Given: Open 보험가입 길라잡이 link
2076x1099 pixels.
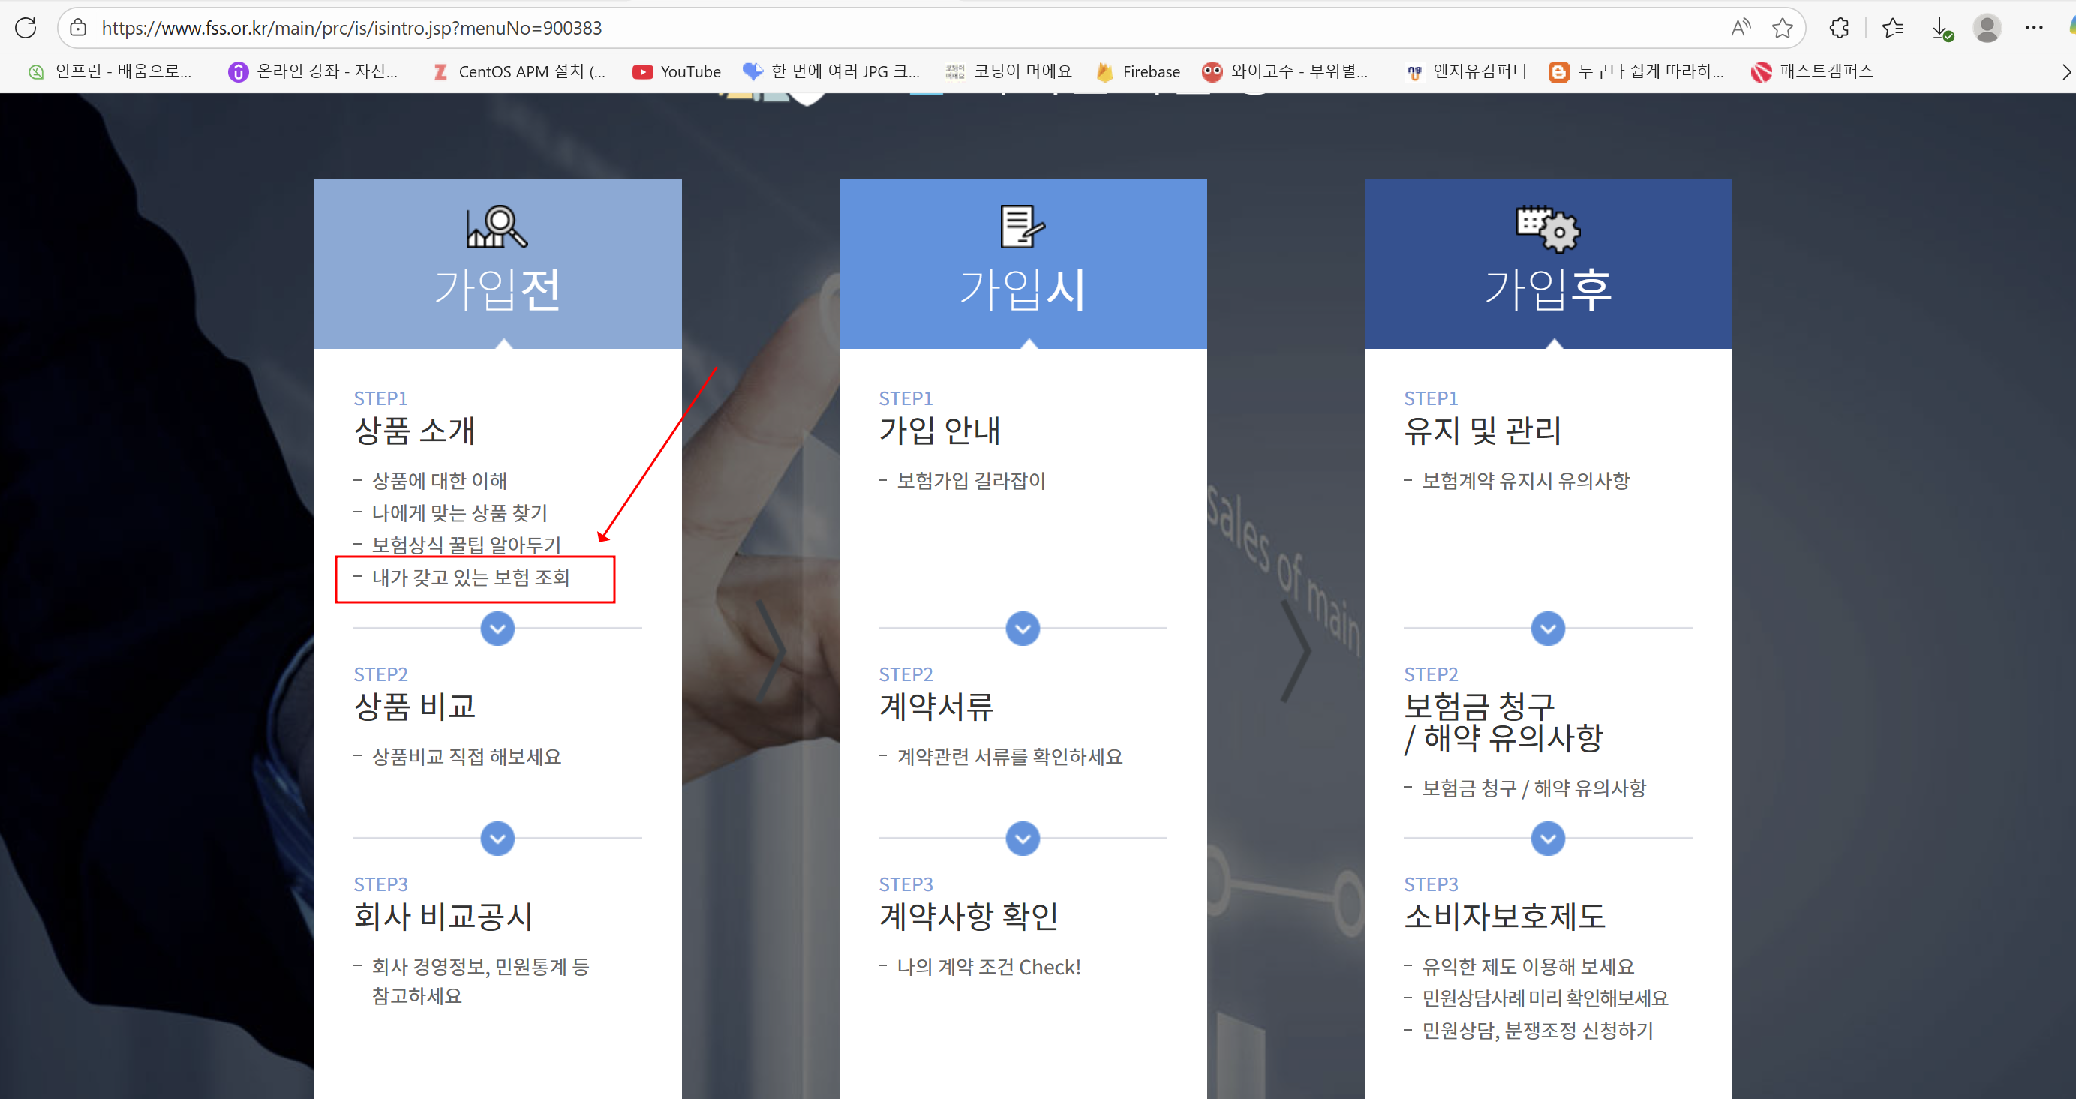Looking at the screenshot, I should click(970, 481).
